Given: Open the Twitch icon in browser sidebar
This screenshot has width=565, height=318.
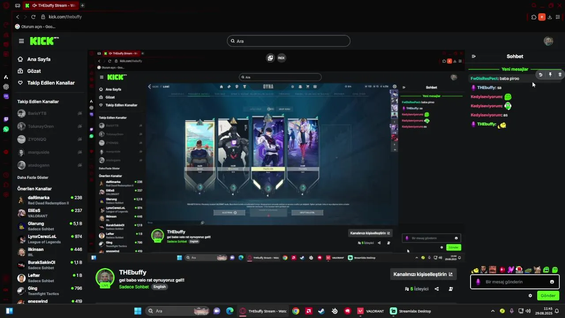Looking at the screenshot, I should (6, 119).
